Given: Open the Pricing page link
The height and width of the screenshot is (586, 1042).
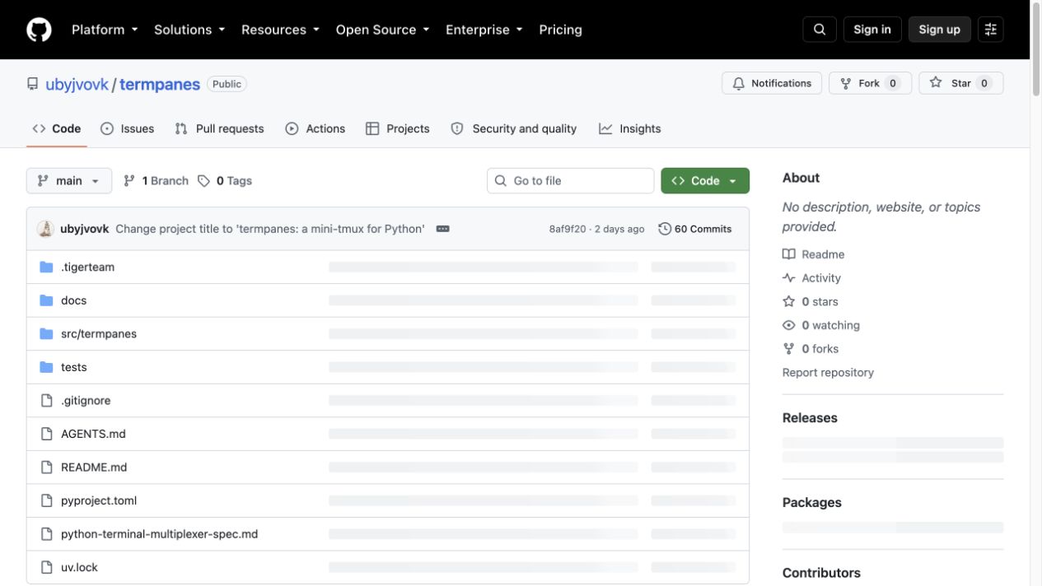Looking at the screenshot, I should [x=560, y=30].
